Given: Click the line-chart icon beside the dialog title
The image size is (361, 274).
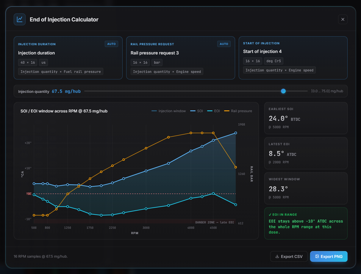Looking at the screenshot, I should (20, 19).
